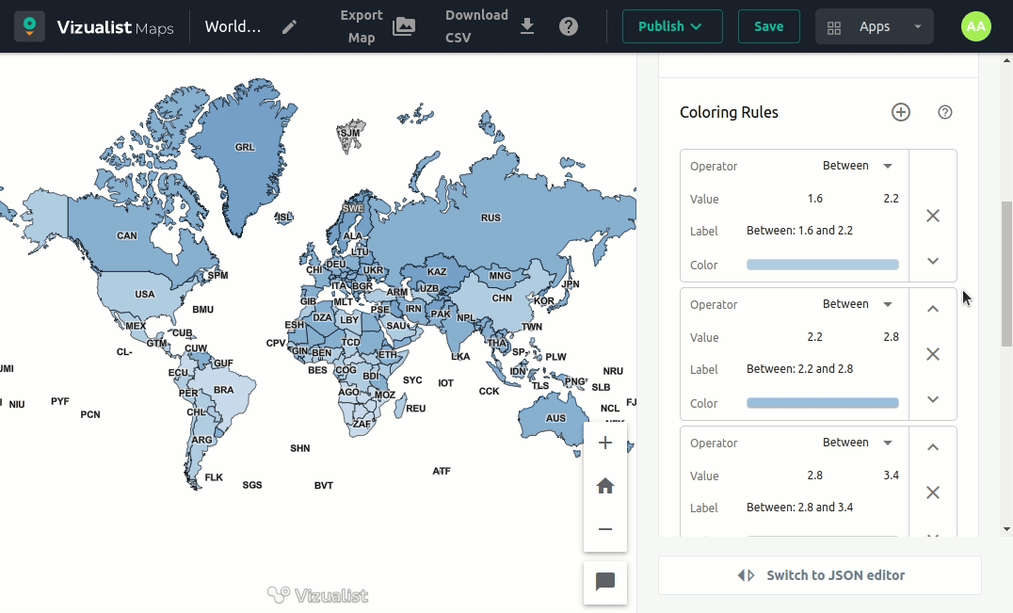Zoom out on the map
The height and width of the screenshot is (613, 1013).
(605, 529)
